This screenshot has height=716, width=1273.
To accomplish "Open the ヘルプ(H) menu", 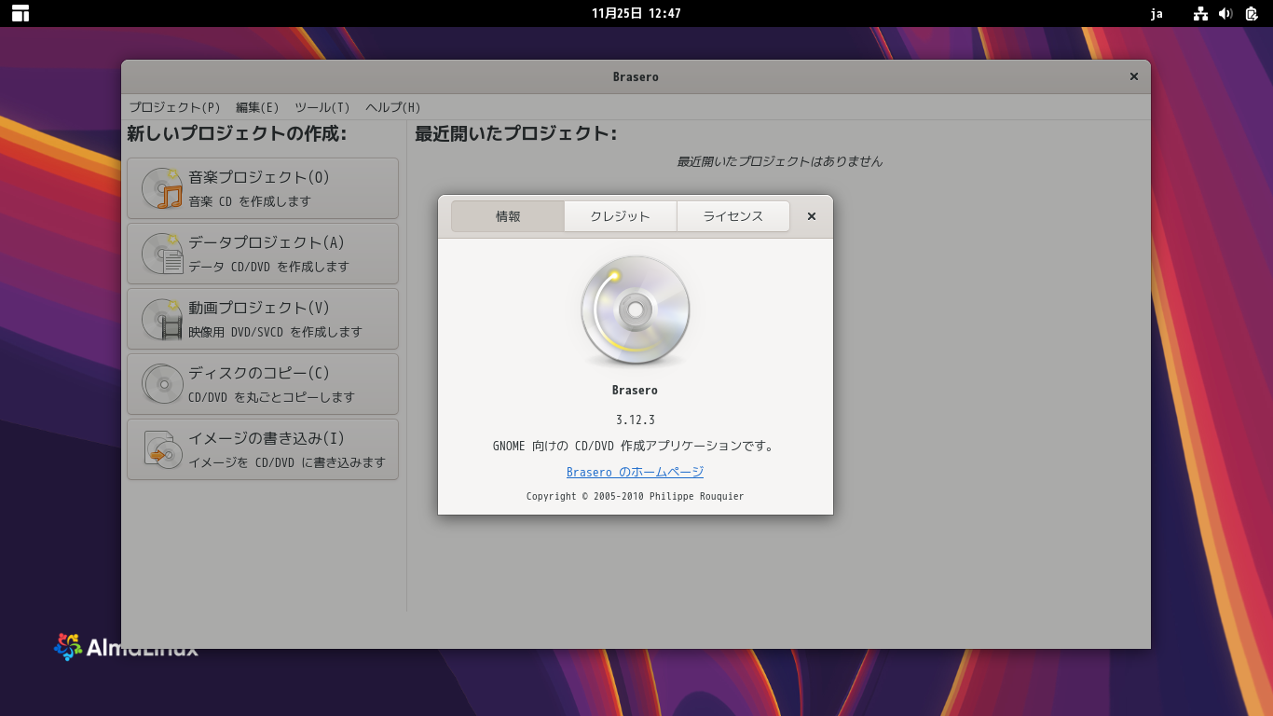I will (393, 107).
